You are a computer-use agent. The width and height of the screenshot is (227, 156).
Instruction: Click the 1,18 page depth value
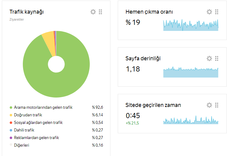133,69
